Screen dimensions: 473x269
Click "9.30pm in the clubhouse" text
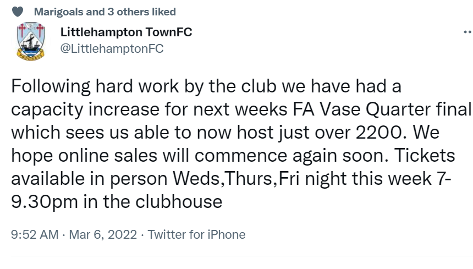point(117,202)
